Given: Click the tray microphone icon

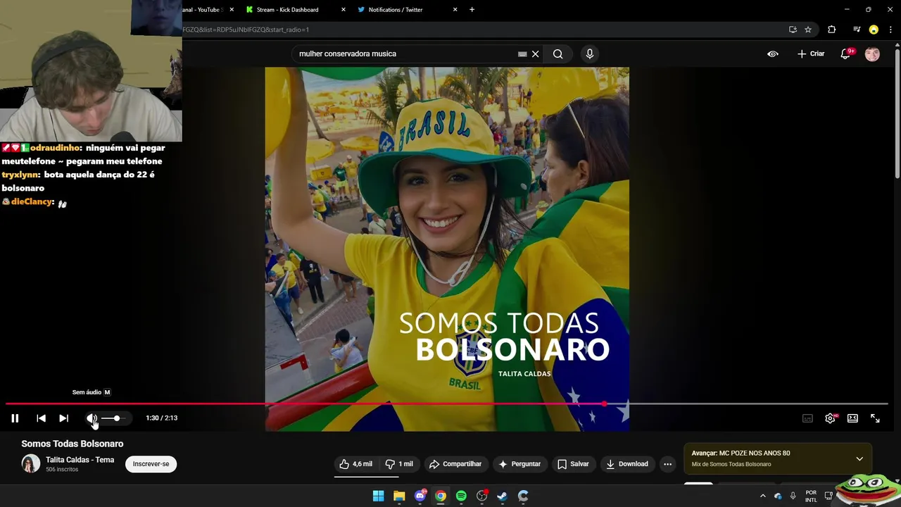Looking at the screenshot, I should pyautogui.click(x=793, y=496).
